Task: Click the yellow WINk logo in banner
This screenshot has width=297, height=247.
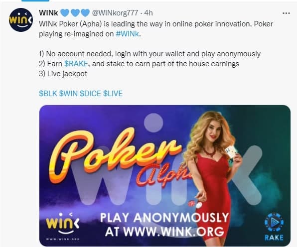Action: click(62, 224)
